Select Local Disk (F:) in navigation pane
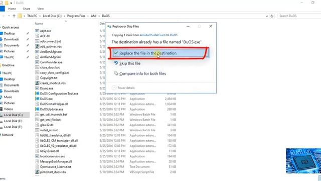This screenshot has width=321, height=181. [13, 127]
